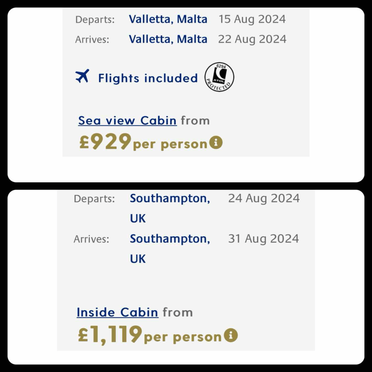This screenshot has width=372, height=372.
Task: Open the Sea view Cabin link
Action: pyautogui.click(x=128, y=120)
